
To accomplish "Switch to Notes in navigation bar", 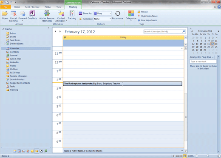I will point(32,151).
